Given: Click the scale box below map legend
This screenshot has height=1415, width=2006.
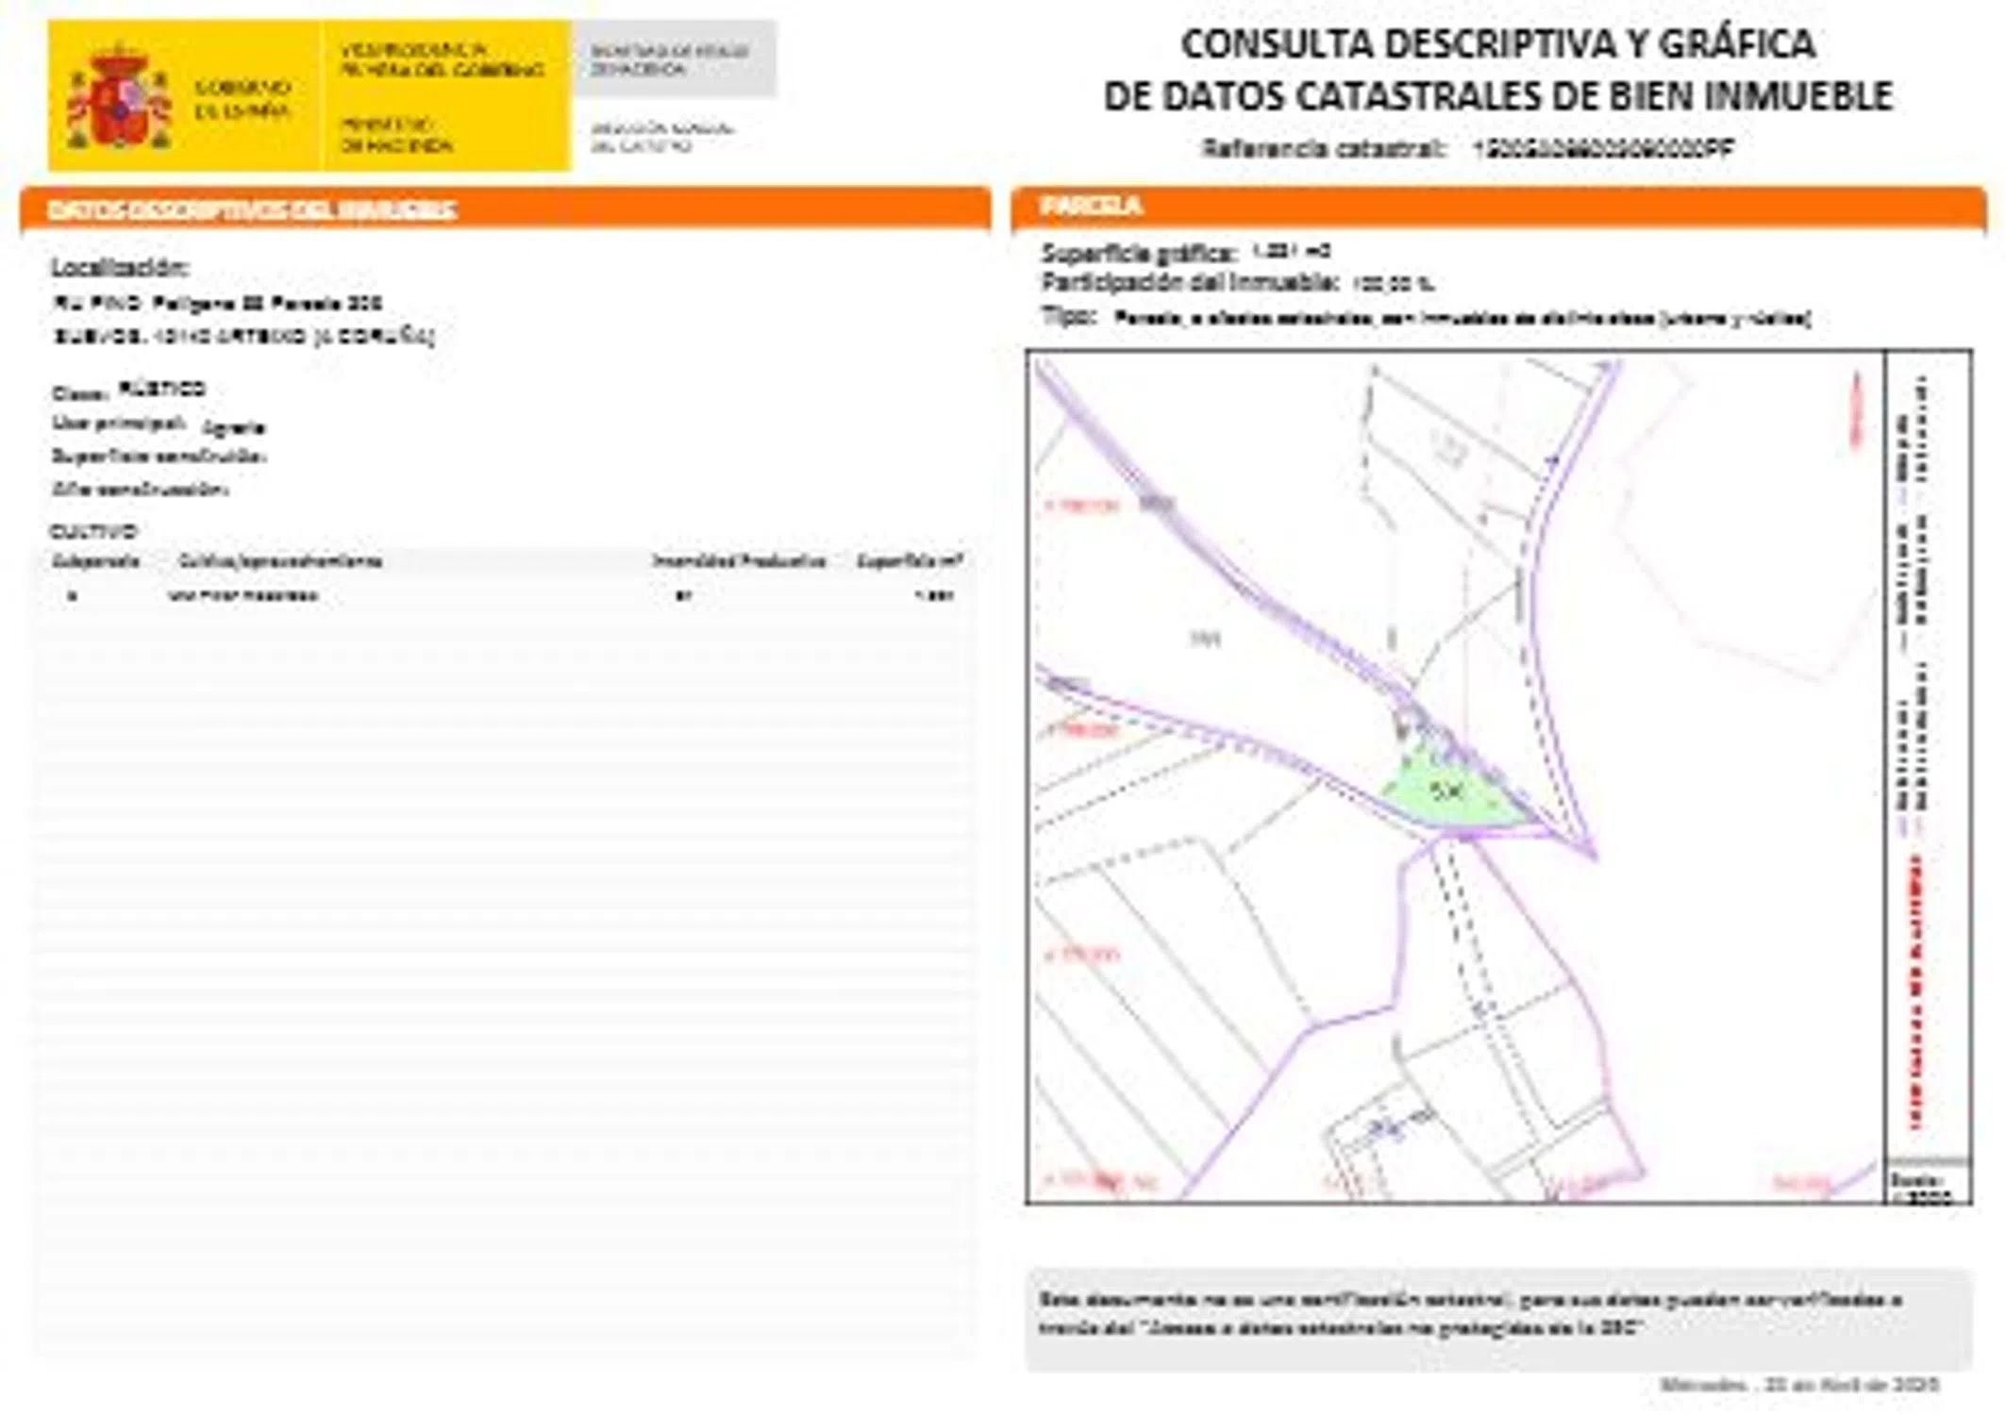Looking at the screenshot, I should point(1927,1185).
